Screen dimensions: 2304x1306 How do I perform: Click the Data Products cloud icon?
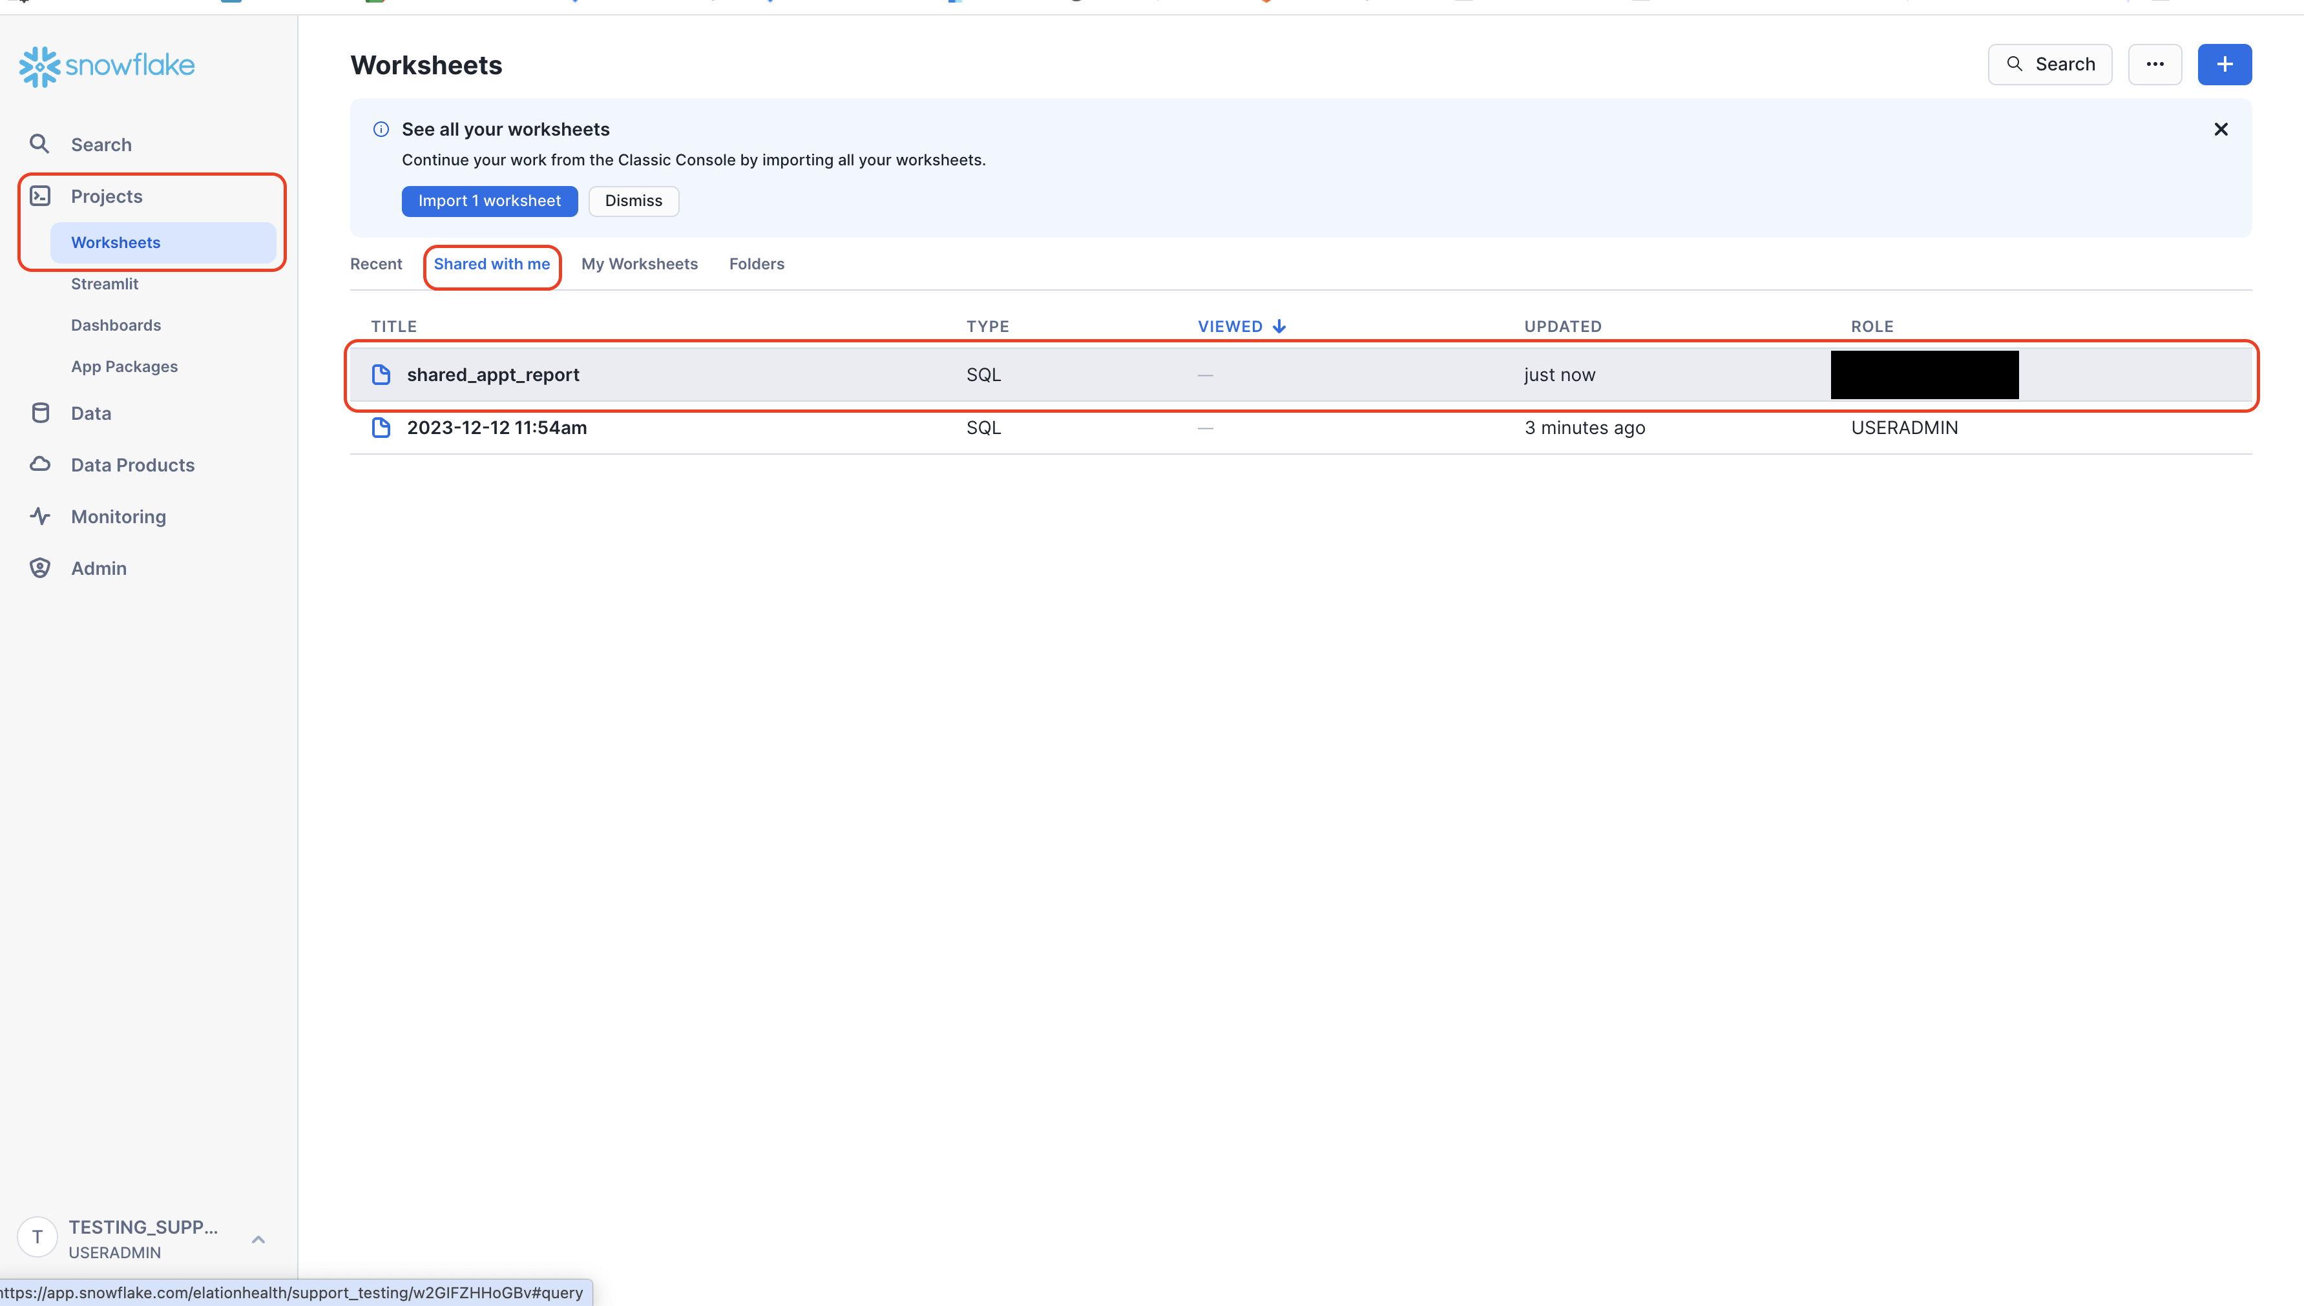(x=40, y=464)
